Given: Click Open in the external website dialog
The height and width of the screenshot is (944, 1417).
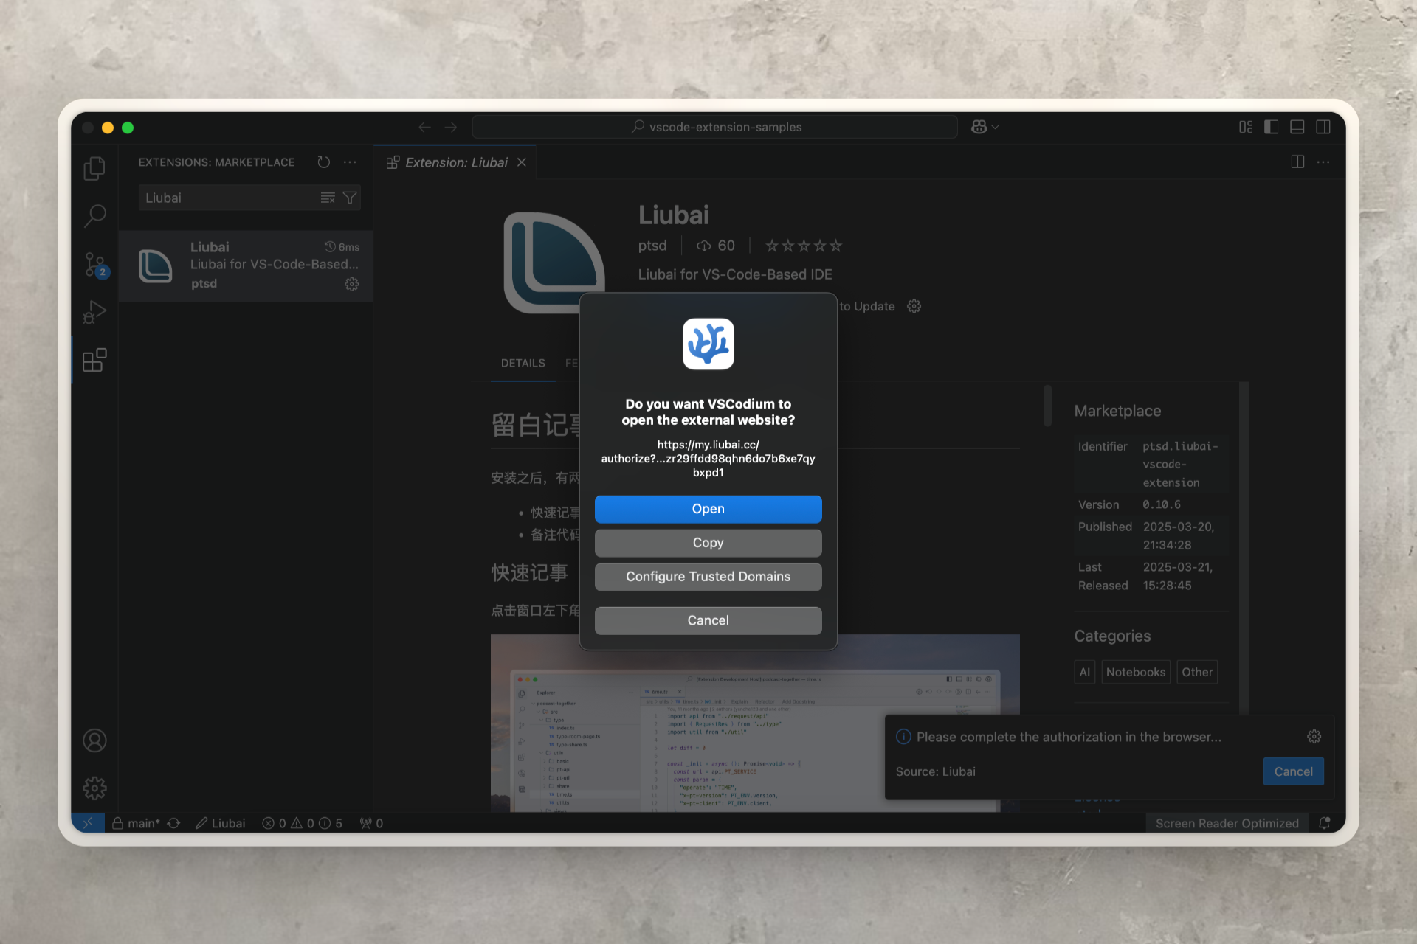Looking at the screenshot, I should (708, 509).
